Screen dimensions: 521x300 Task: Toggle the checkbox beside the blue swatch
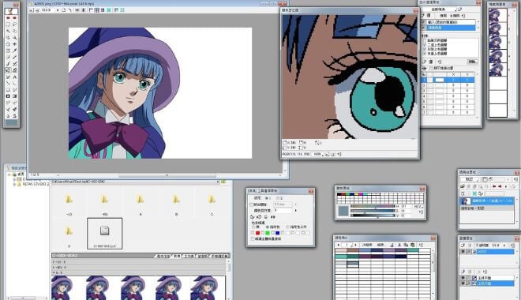[x=273, y=233]
